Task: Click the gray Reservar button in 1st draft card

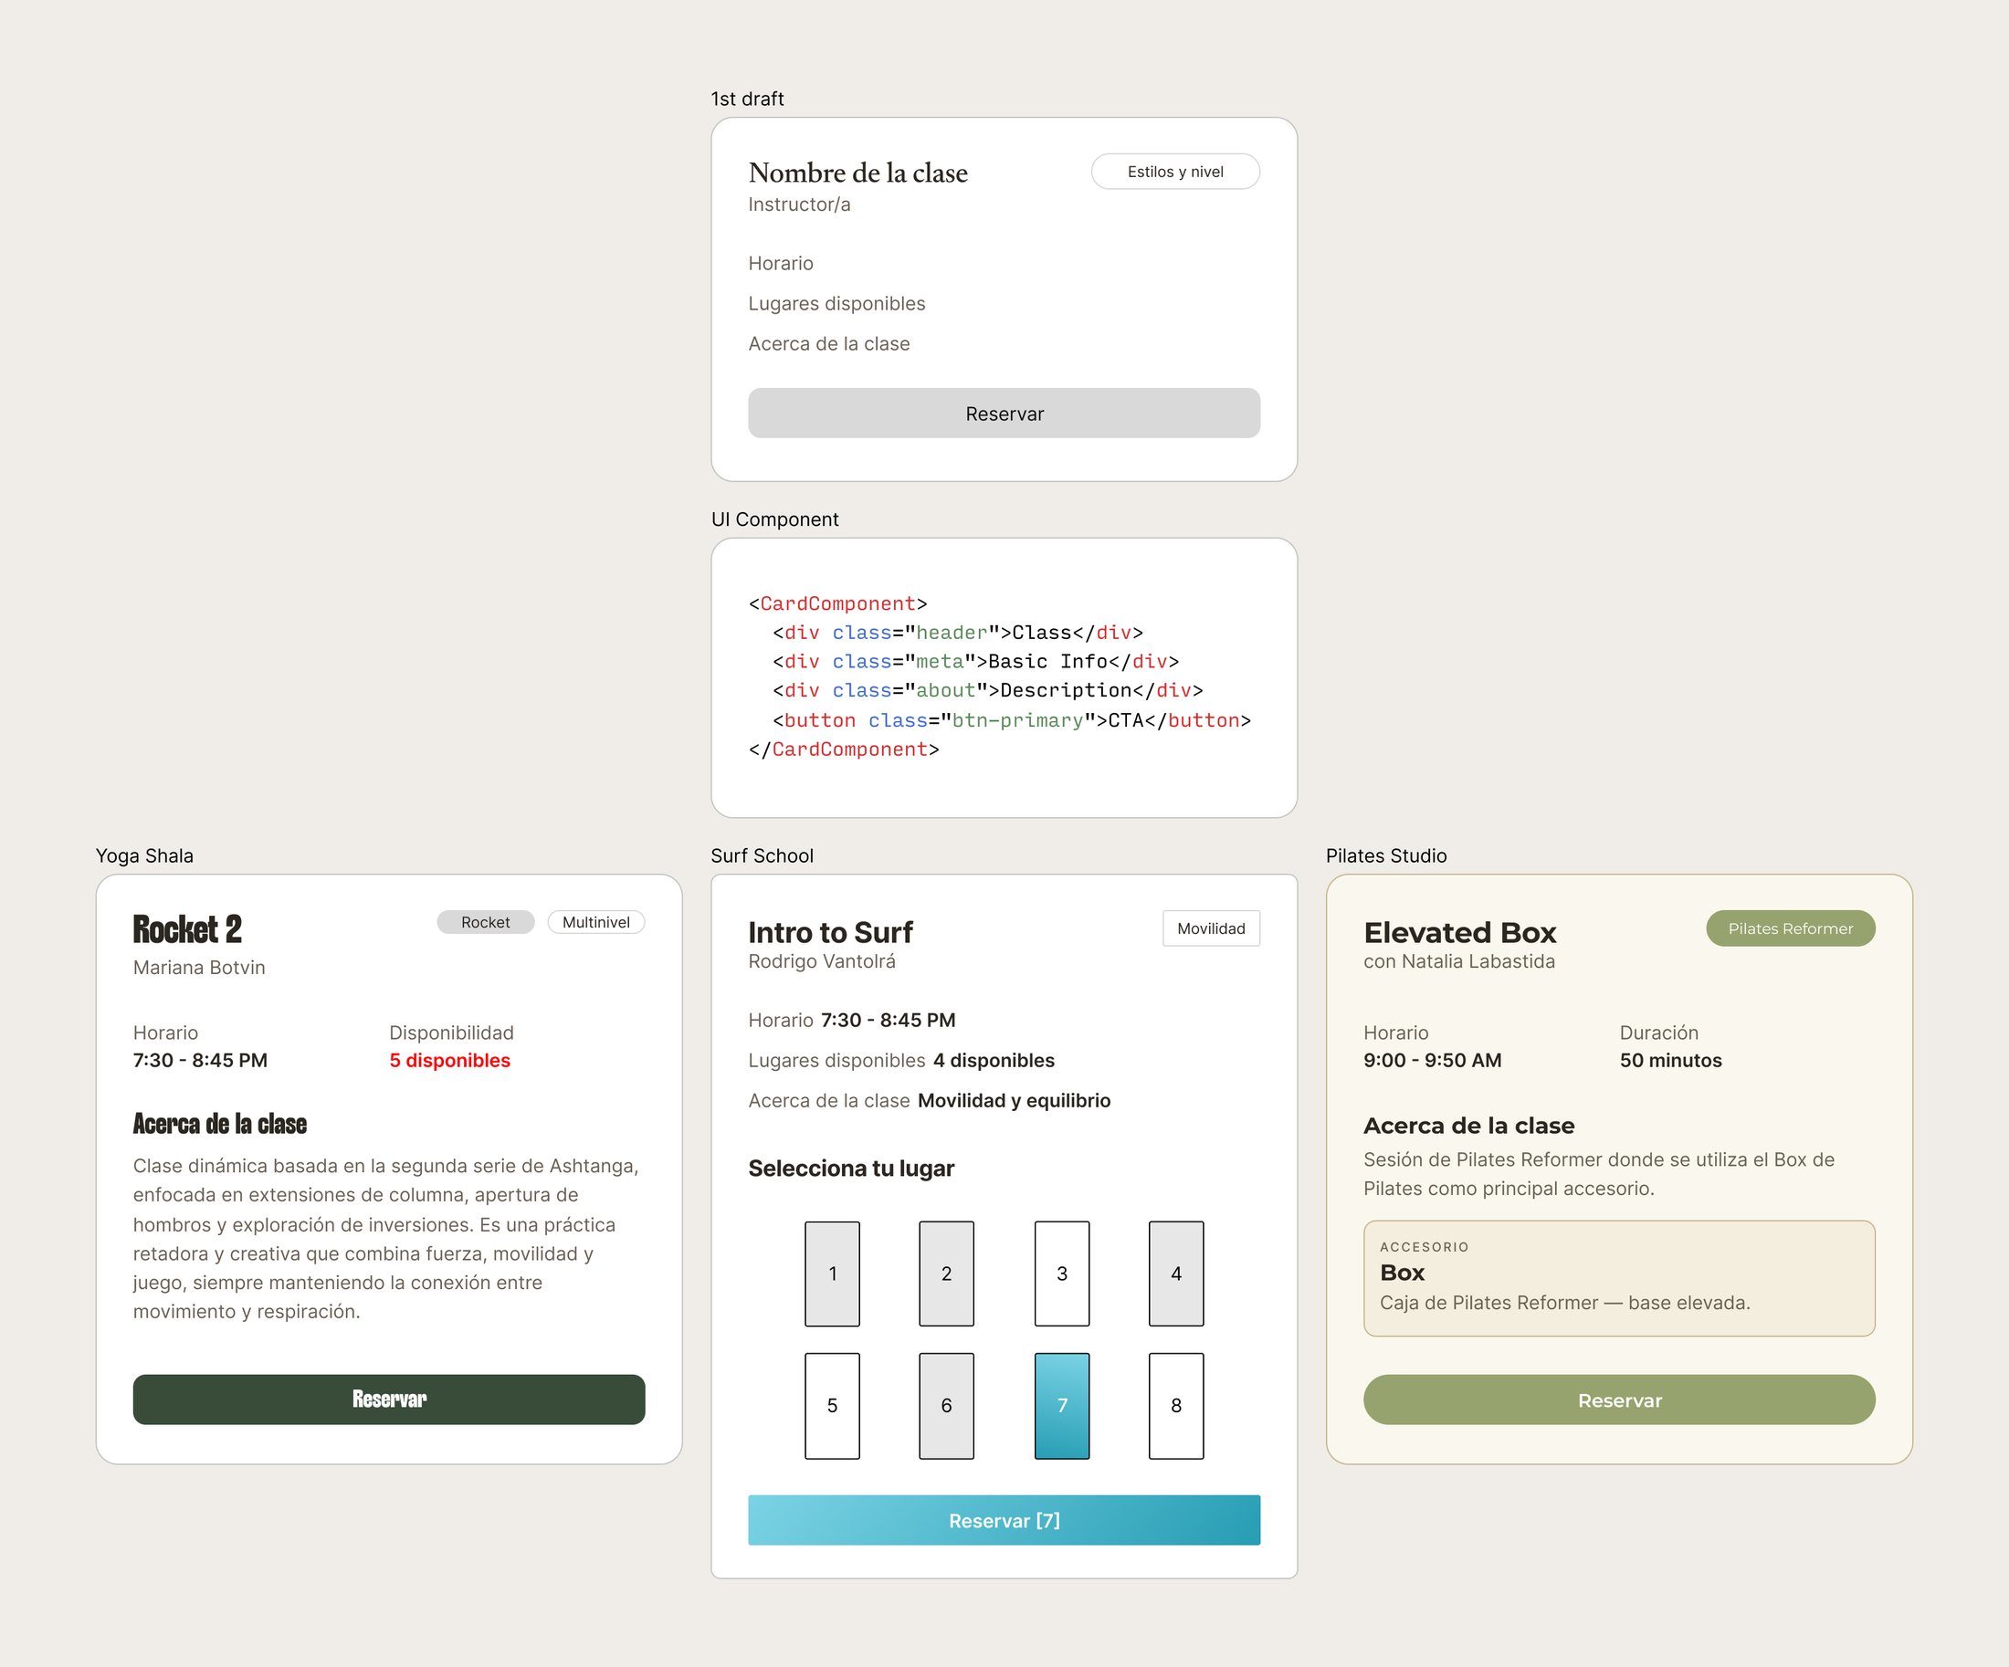Action: click(1004, 414)
